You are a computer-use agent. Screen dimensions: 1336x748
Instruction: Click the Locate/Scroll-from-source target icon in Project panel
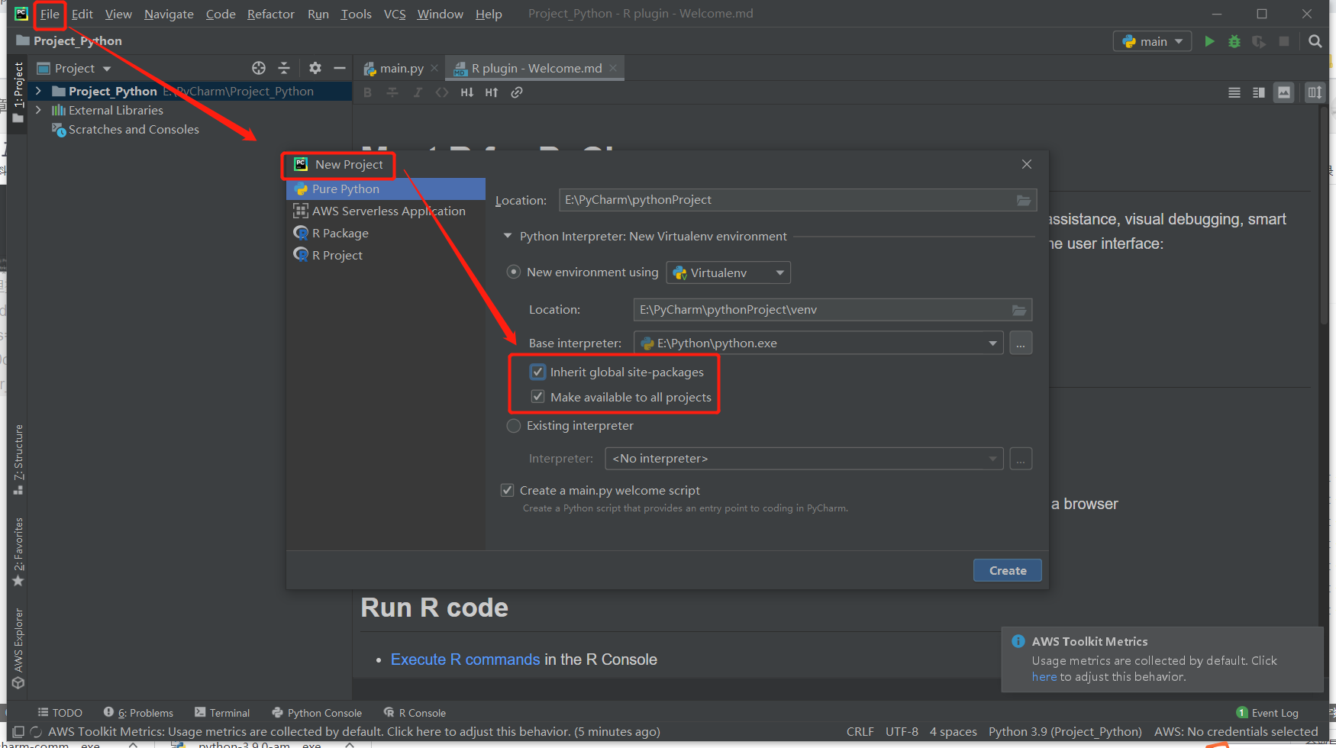pyautogui.click(x=259, y=68)
